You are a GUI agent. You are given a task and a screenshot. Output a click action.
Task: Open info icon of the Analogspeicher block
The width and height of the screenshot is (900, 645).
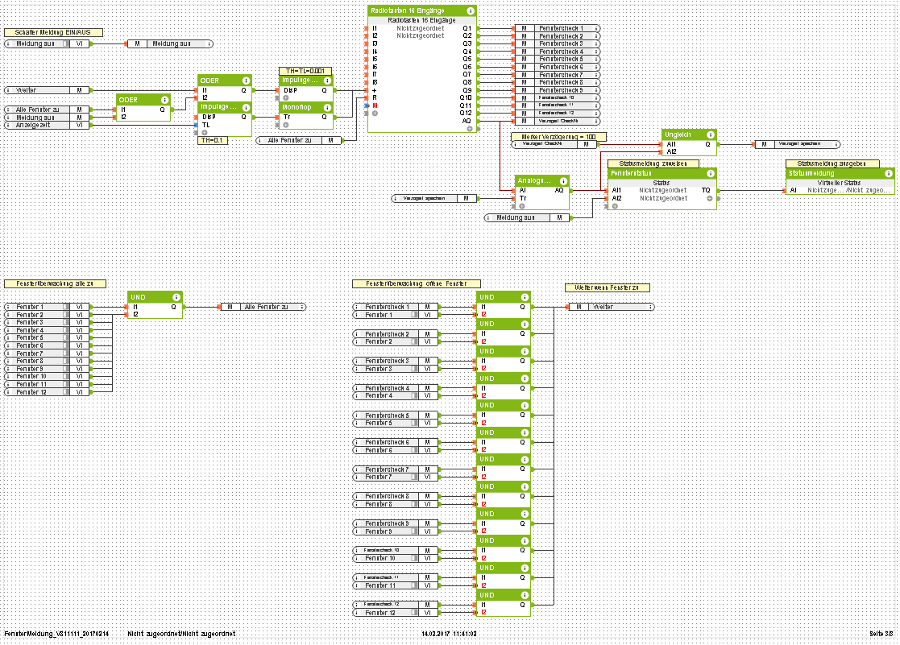[563, 180]
